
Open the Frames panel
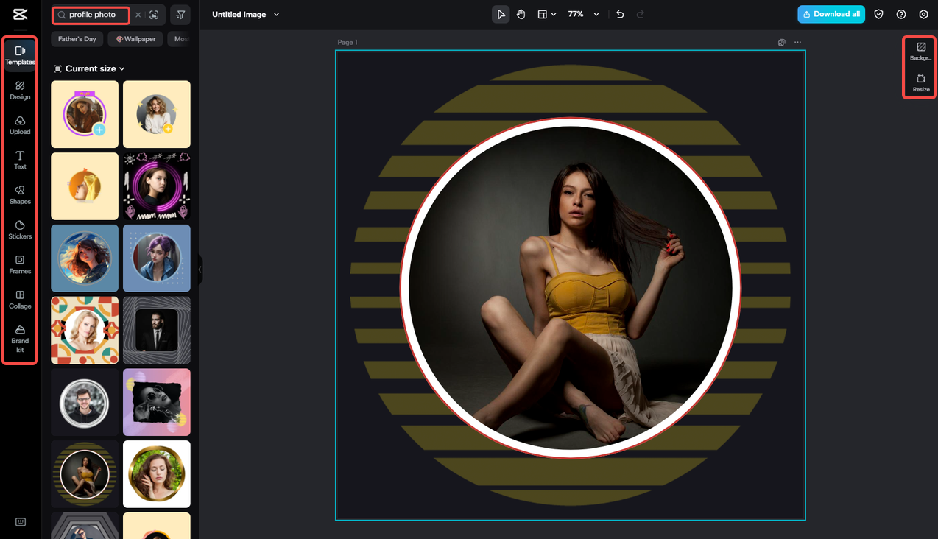[x=20, y=264]
